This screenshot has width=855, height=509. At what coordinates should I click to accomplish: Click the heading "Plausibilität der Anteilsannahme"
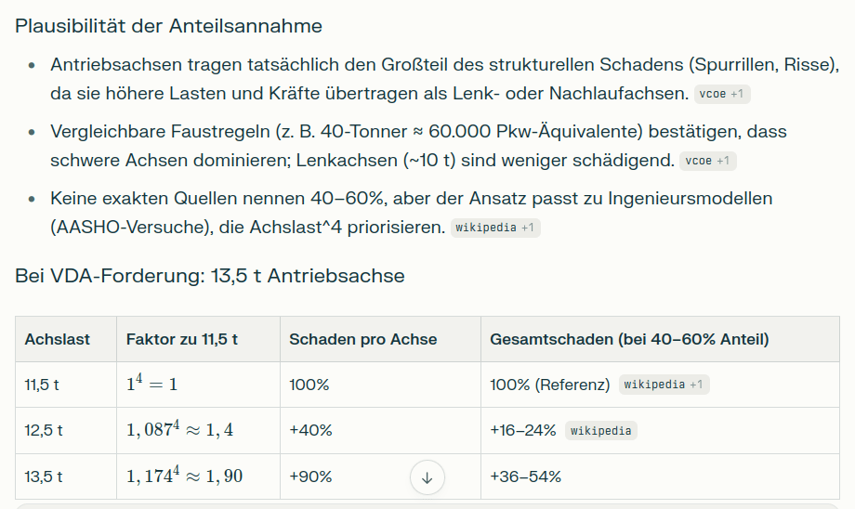168,26
